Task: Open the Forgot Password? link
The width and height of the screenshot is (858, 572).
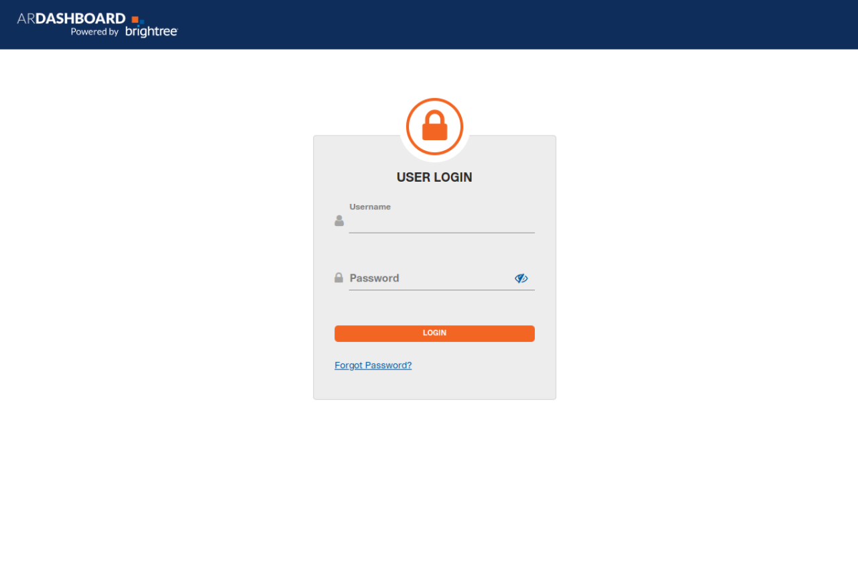Action: coord(373,365)
